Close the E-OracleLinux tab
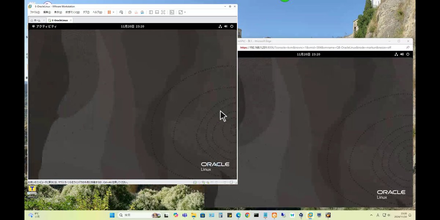 [71, 20]
